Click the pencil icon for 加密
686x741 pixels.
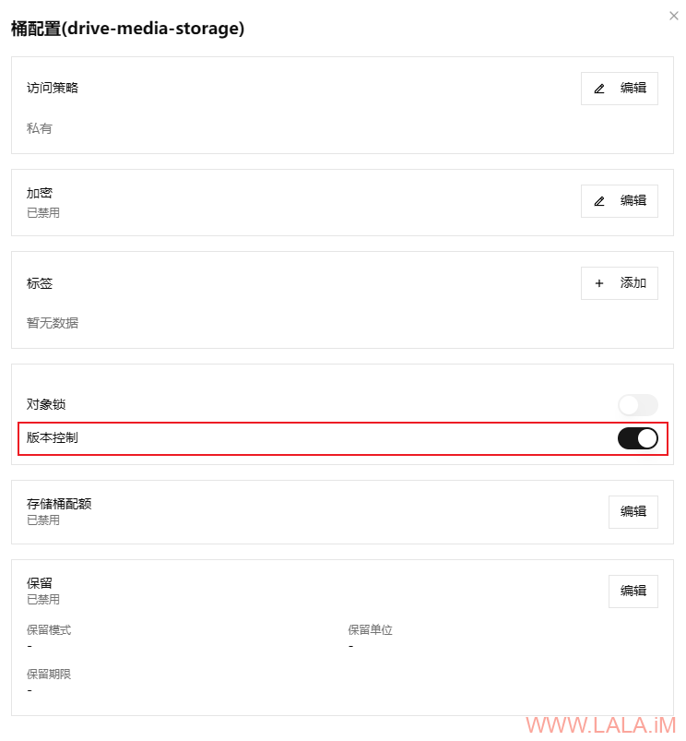click(x=599, y=200)
